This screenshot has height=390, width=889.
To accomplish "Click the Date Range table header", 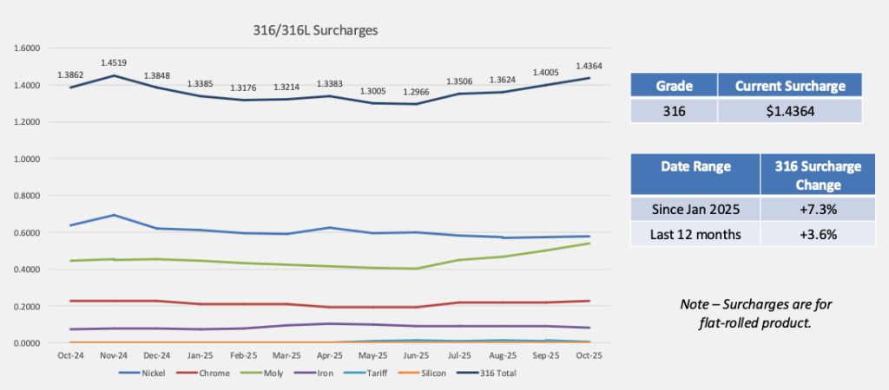I will (696, 166).
